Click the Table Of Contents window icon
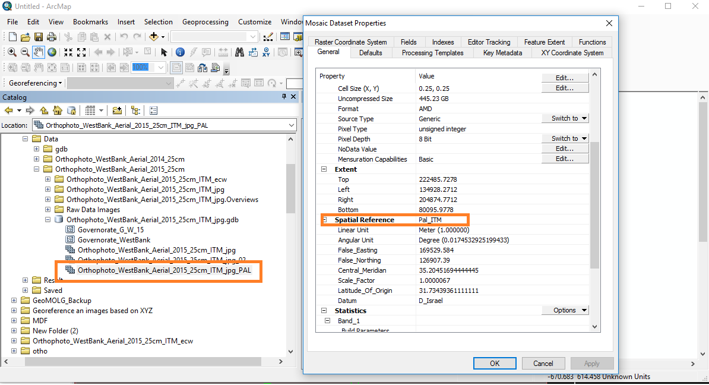The width and height of the screenshot is (709, 385). click(x=285, y=37)
